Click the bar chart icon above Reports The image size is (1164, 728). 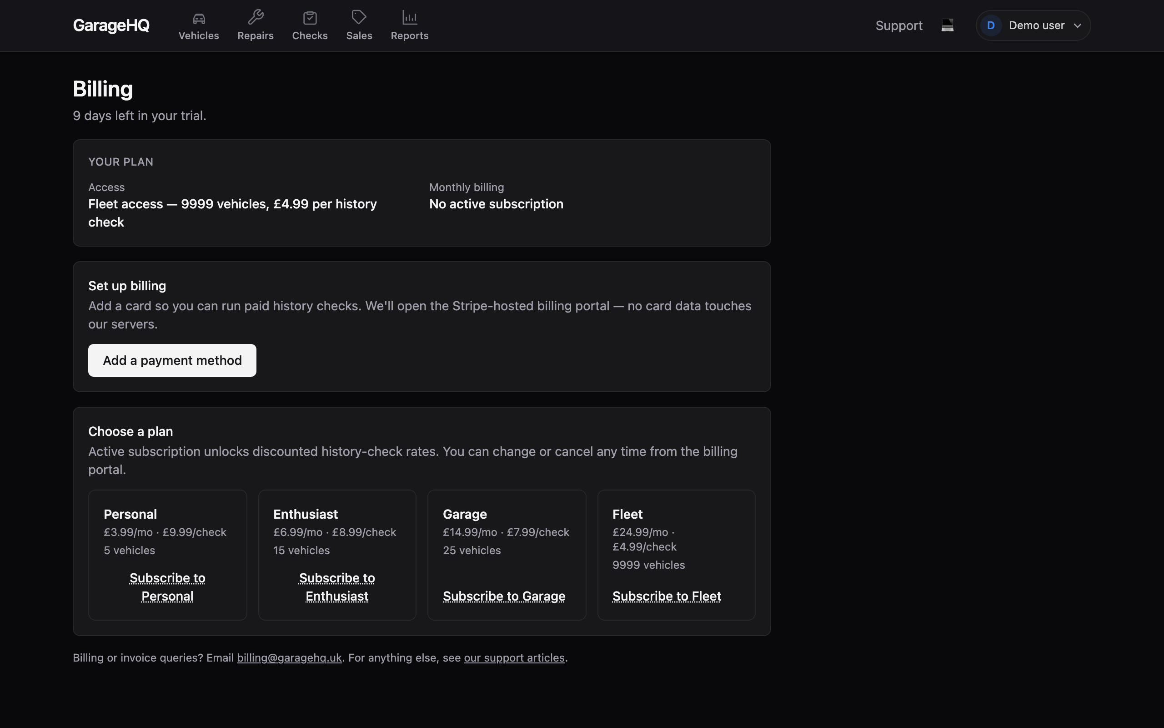pyautogui.click(x=409, y=18)
